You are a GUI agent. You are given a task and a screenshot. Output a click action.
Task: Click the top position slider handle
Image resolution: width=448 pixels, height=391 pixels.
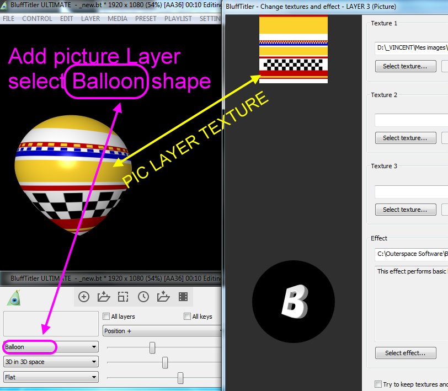pyautogui.click(x=152, y=347)
